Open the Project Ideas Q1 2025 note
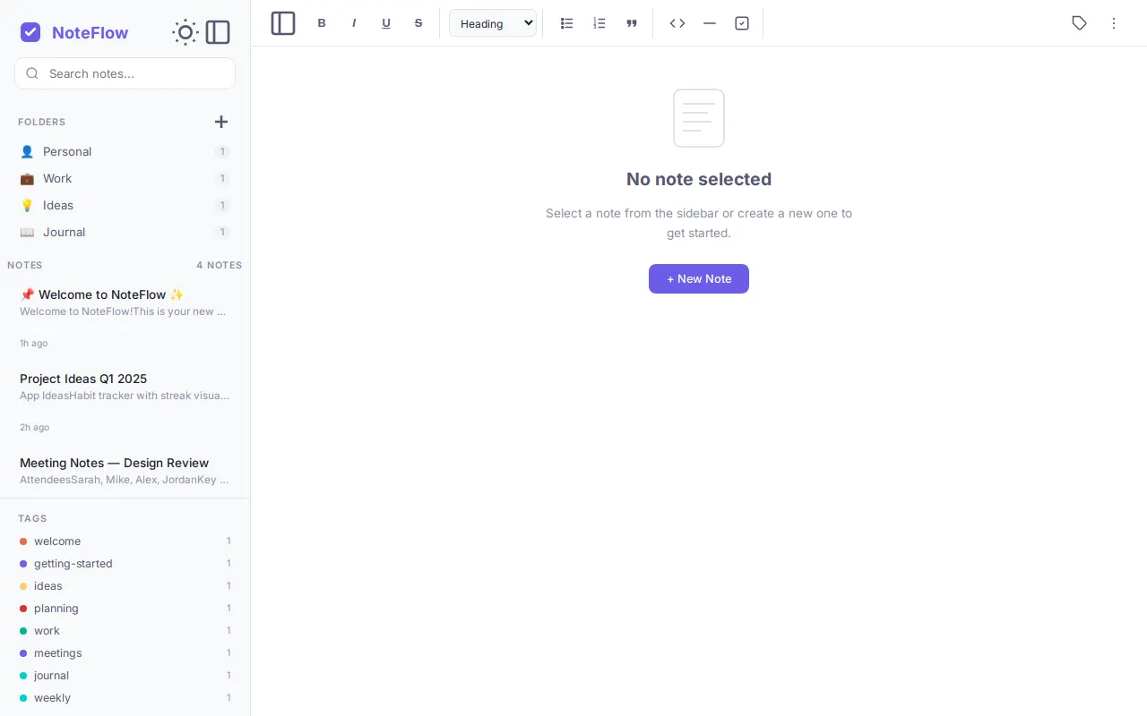 click(x=125, y=402)
